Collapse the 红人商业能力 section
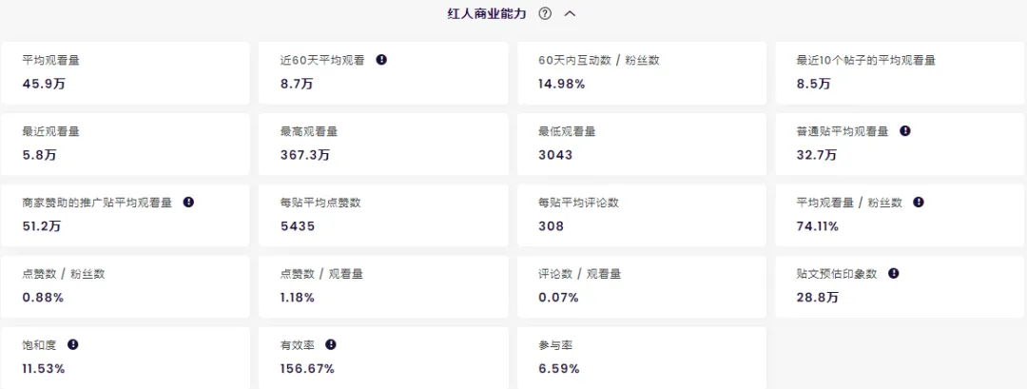1027x389 pixels. [571, 14]
